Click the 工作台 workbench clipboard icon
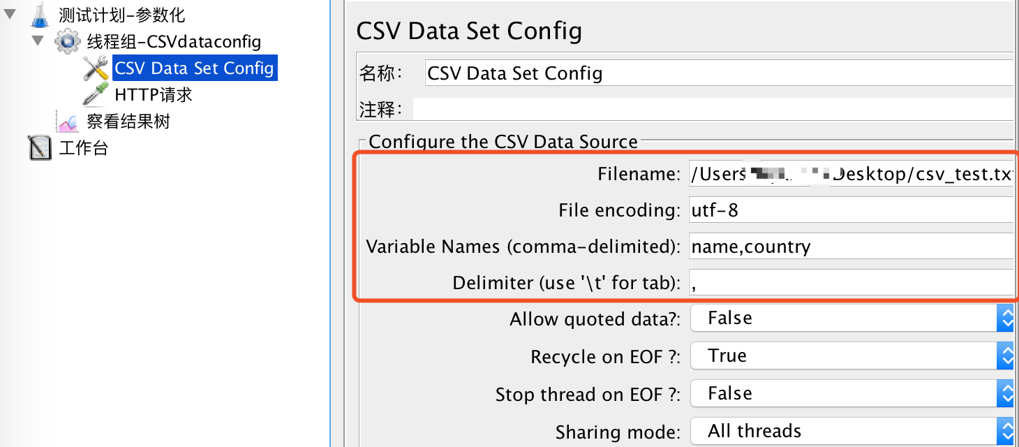 click(40, 148)
